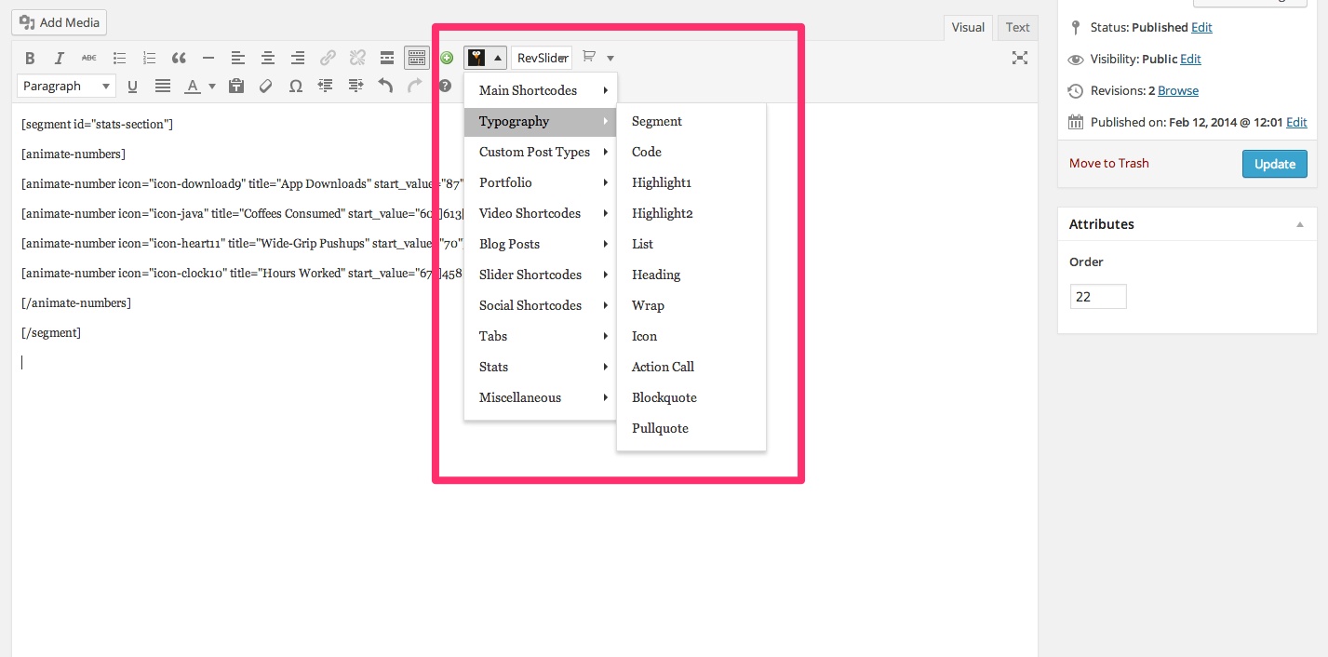Toggle the kitchen sink toolbar row
This screenshot has height=657, width=1328.
(417, 58)
